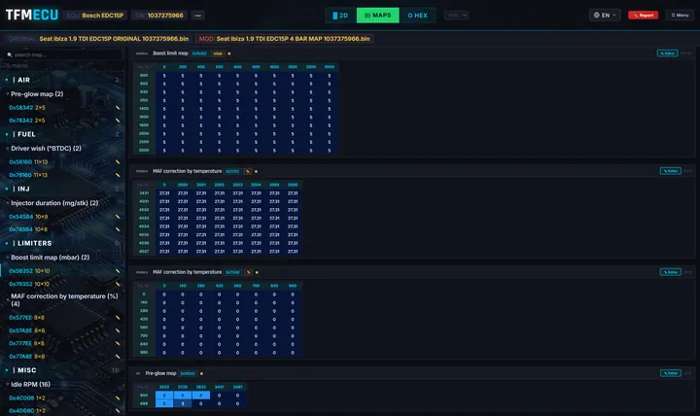The image size is (700, 416).
Task: Click pencil icon for 0x74584 10×8 map
Action: (x=118, y=229)
